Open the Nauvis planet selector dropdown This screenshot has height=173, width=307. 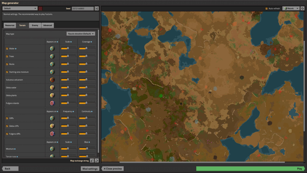click(291, 9)
